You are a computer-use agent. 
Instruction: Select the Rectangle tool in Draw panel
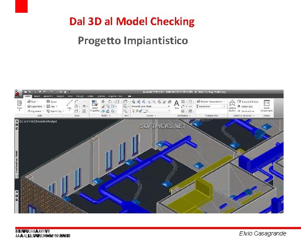(76, 111)
